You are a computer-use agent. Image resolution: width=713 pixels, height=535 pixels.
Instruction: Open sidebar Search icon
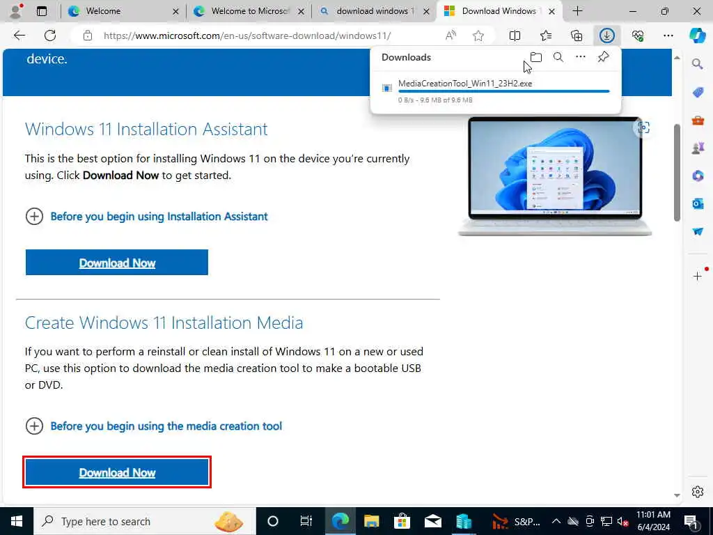point(698,63)
